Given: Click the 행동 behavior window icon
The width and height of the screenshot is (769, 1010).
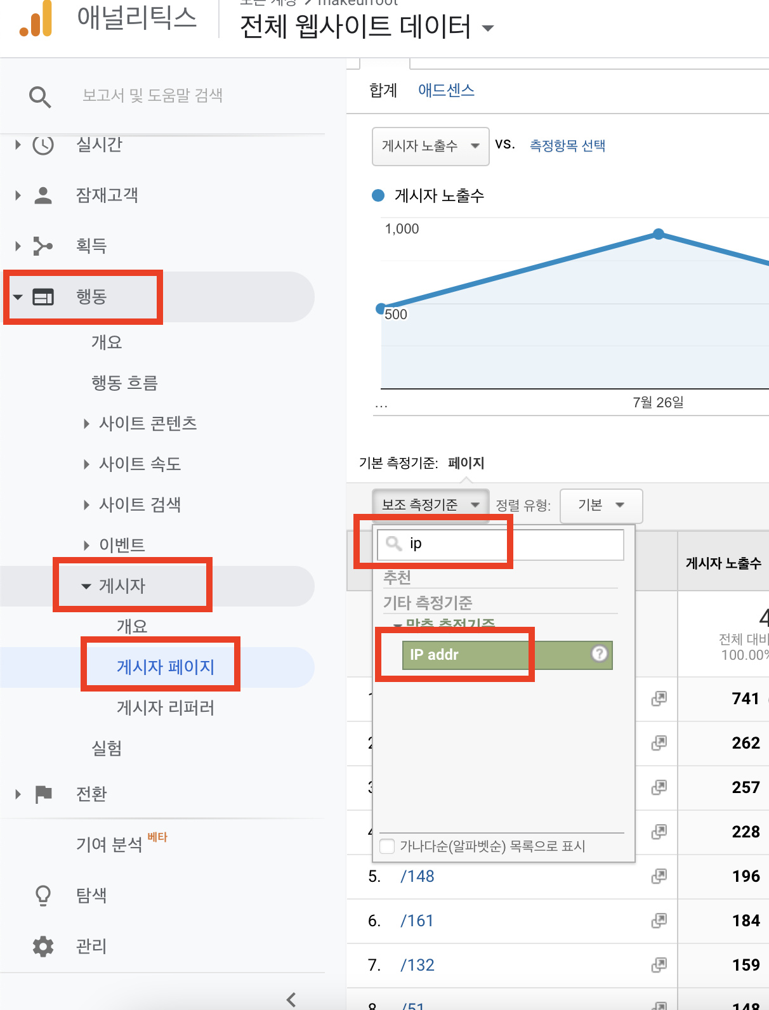Looking at the screenshot, I should click(43, 296).
